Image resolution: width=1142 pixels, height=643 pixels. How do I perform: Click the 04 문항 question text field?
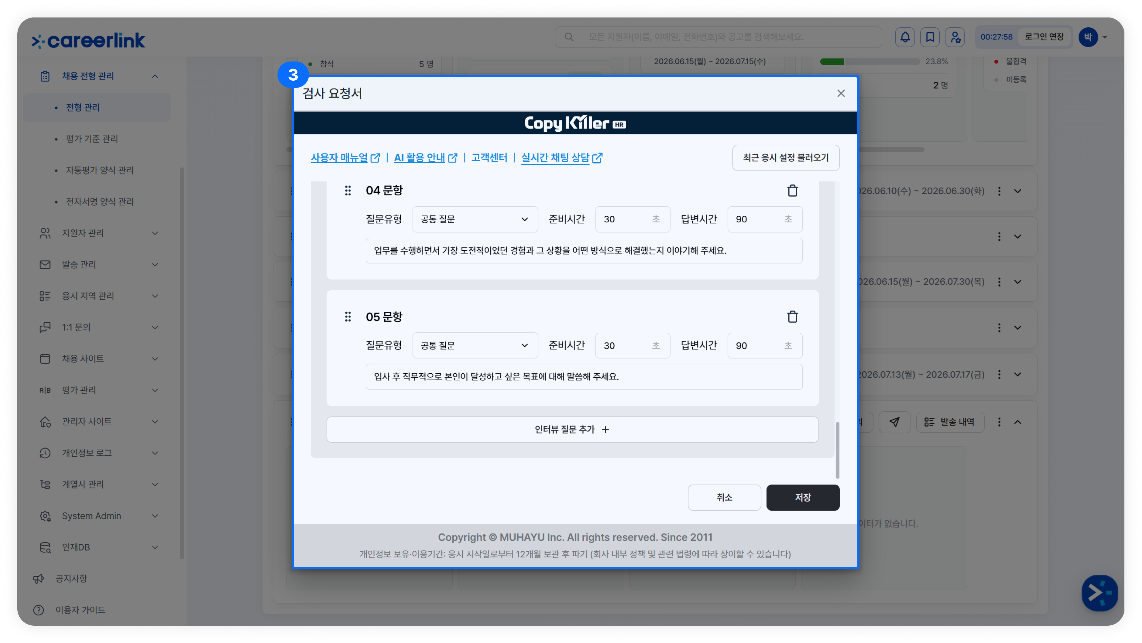click(584, 251)
